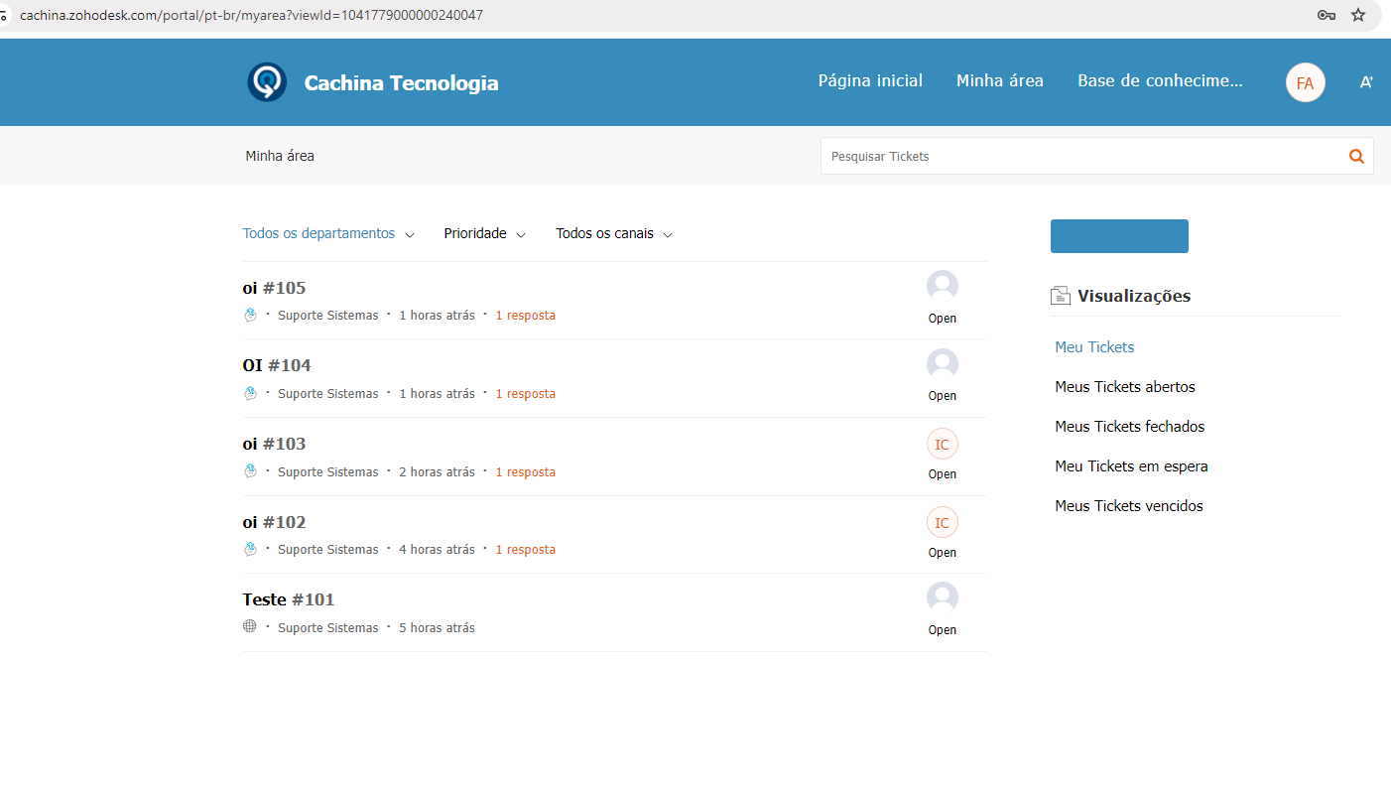Image resolution: width=1391 pixels, height=793 pixels.
Task: Show Meus Tickets abertos view
Action: (x=1125, y=387)
